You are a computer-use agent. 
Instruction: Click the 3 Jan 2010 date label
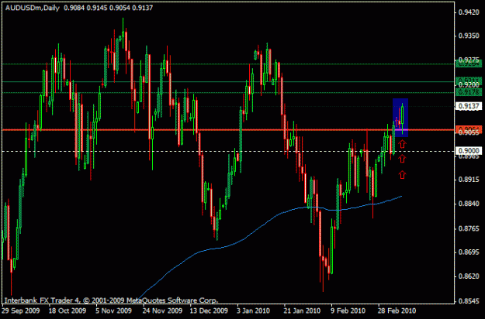253,310
